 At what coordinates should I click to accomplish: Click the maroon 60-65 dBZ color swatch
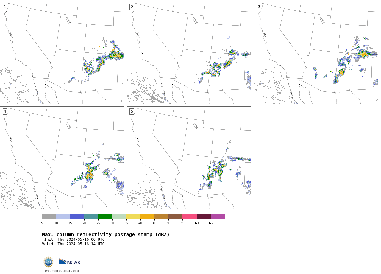tap(204, 217)
